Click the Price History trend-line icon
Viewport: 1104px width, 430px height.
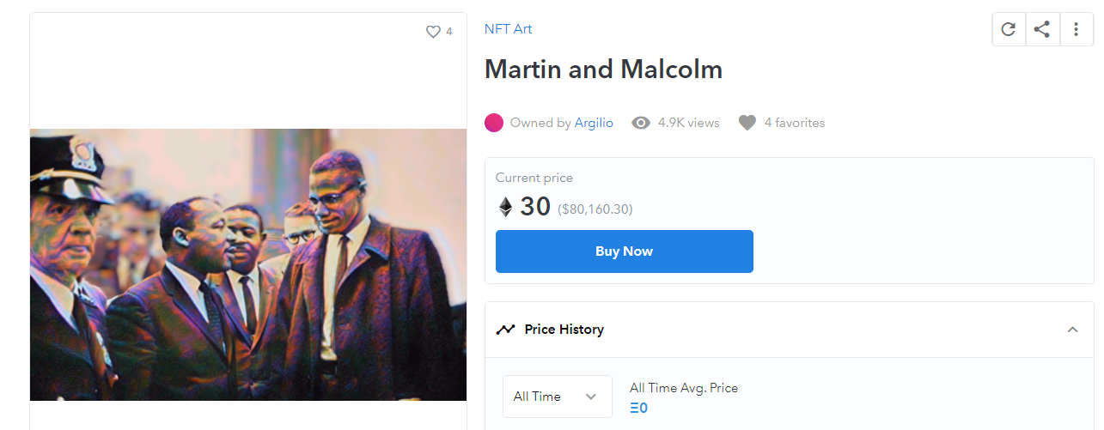point(506,330)
